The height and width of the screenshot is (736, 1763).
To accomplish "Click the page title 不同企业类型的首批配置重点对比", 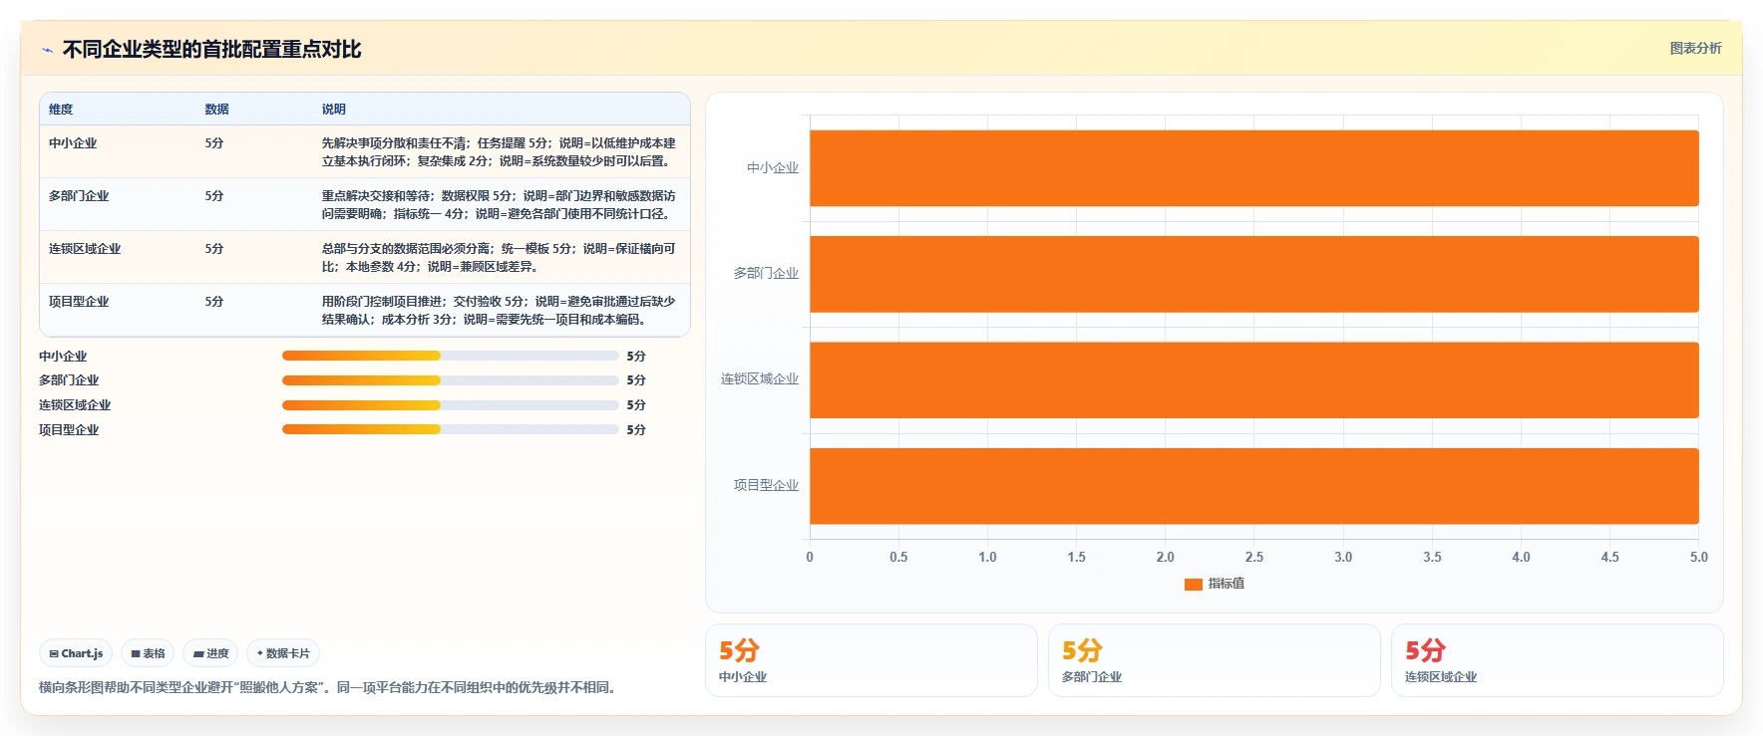I will [x=211, y=50].
